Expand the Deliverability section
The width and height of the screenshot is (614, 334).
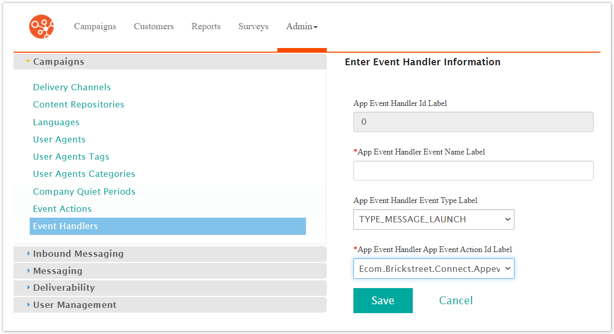(170, 288)
